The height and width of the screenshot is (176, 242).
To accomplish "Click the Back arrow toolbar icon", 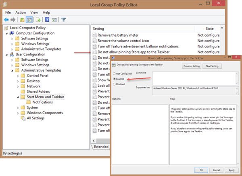I will (7, 19).
